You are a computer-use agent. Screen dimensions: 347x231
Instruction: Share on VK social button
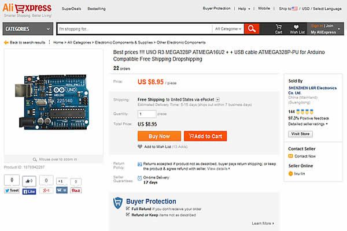click(62, 190)
